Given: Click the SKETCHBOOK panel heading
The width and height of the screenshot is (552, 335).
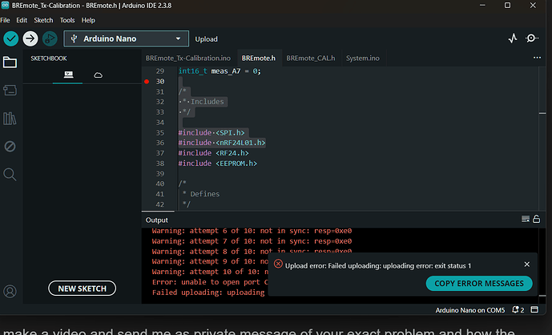Looking at the screenshot, I should [x=49, y=59].
